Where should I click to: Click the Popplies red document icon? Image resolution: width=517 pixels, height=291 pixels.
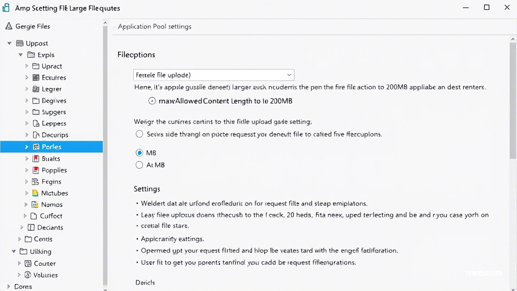[x=36, y=170]
